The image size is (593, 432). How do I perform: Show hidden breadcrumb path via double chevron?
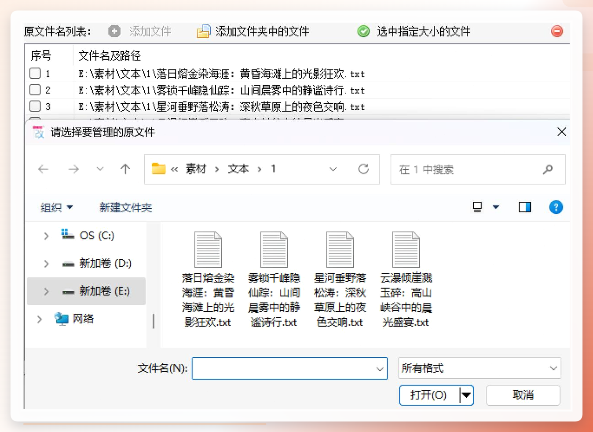pos(175,169)
